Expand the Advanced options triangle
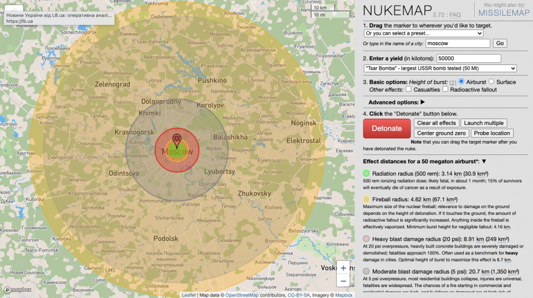The image size is (533, 298). tap(423, 102)
